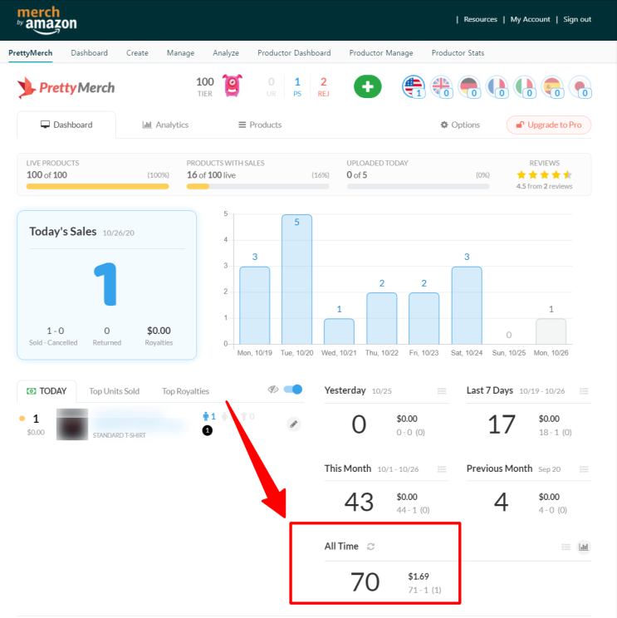Image resolution: width=617 pixels, height=618 pixels.
Task: Click the pink monster tier mascot icon
Action: 232,85
